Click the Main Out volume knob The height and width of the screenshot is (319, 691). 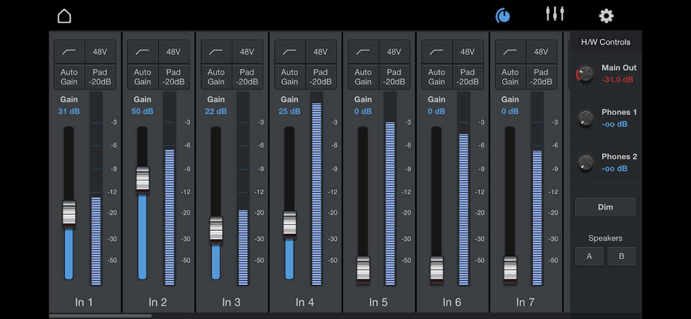(585, 74)
